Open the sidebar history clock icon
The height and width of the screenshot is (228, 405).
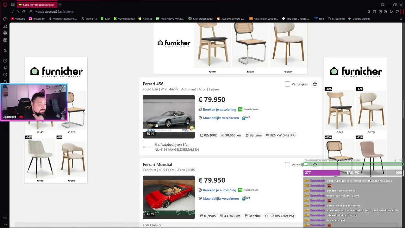click(5, 75)
